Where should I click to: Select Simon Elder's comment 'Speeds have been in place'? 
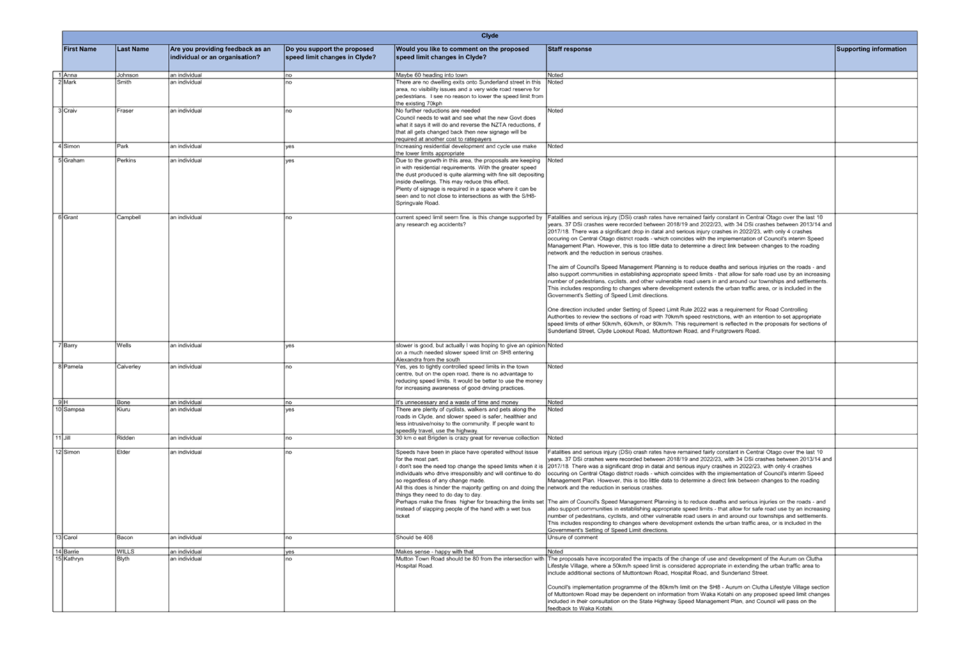470,484
